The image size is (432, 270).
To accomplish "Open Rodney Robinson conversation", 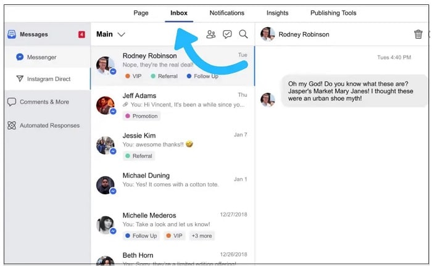I will click(172, 66).
